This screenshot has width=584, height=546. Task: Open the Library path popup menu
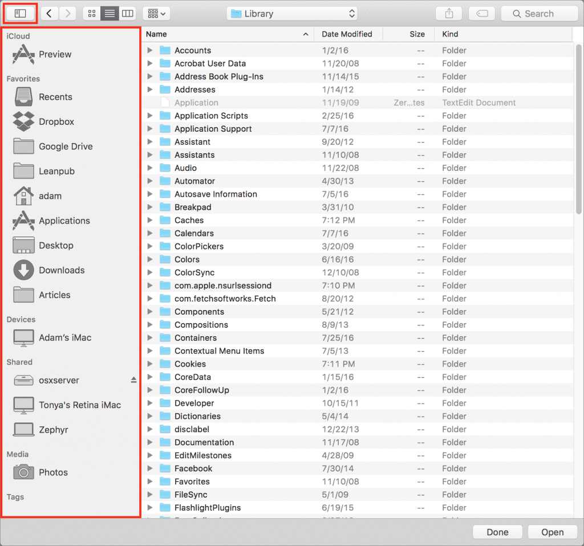pyautogui.click(x=291, y=14)
